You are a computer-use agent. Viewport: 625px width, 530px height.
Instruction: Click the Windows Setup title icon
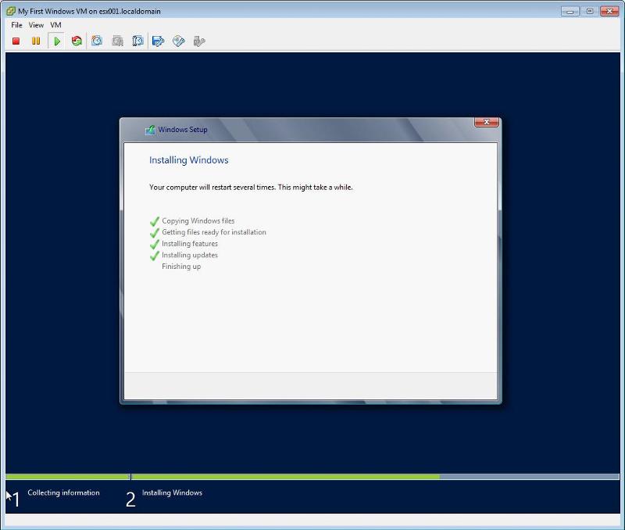pyautogui.click(x=150, y=130)
